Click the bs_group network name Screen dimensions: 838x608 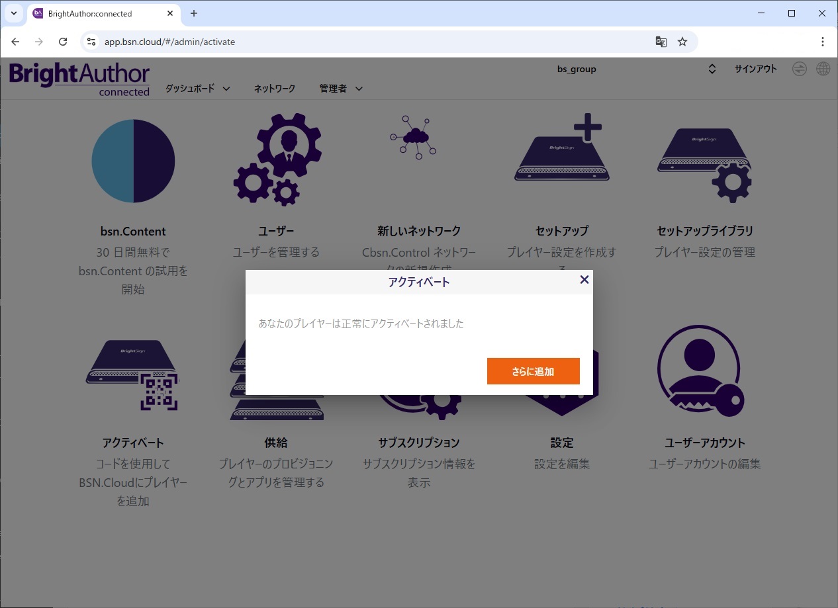tap(577, 69)
